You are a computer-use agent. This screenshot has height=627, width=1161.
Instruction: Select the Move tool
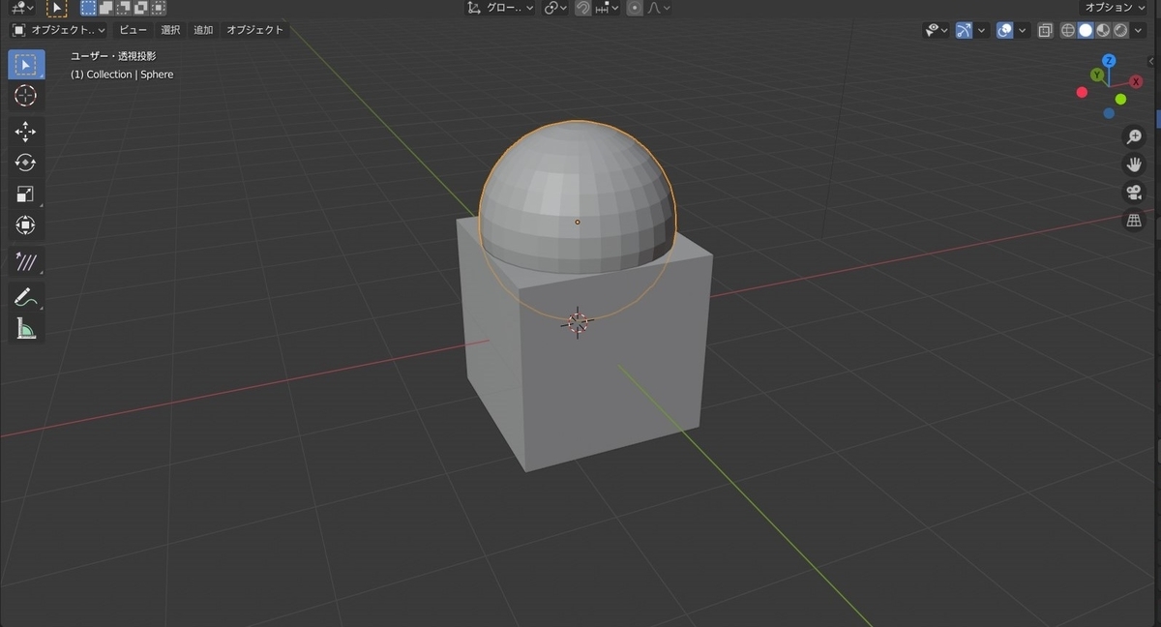26,132
